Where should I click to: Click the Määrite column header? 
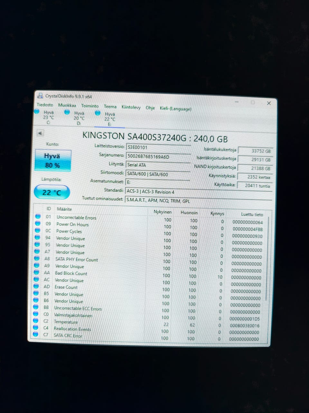64,209
